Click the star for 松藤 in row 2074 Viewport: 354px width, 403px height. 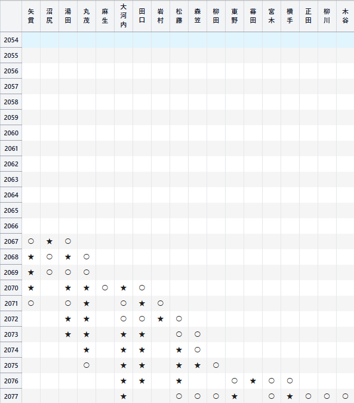179,350
